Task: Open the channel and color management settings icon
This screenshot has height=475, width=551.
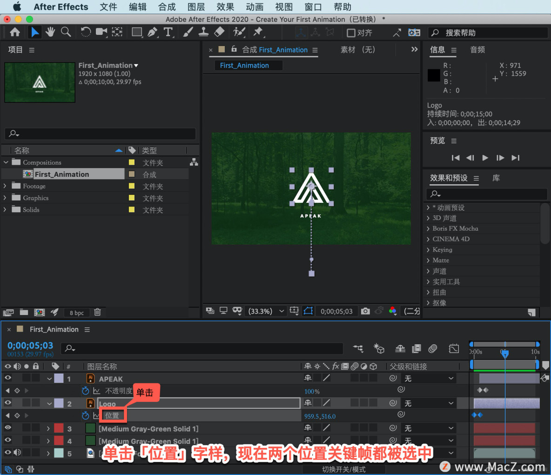Action: 393,311
